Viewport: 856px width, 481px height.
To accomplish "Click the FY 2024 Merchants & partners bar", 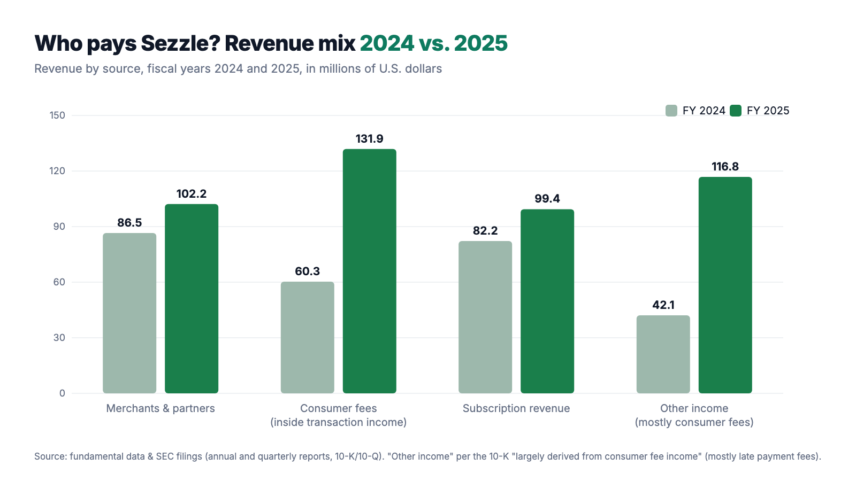I will coord(129,313).
